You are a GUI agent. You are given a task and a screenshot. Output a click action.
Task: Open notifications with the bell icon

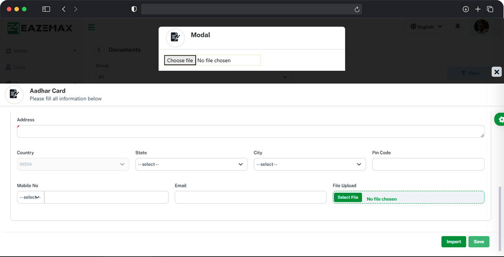tap(458, 26)
